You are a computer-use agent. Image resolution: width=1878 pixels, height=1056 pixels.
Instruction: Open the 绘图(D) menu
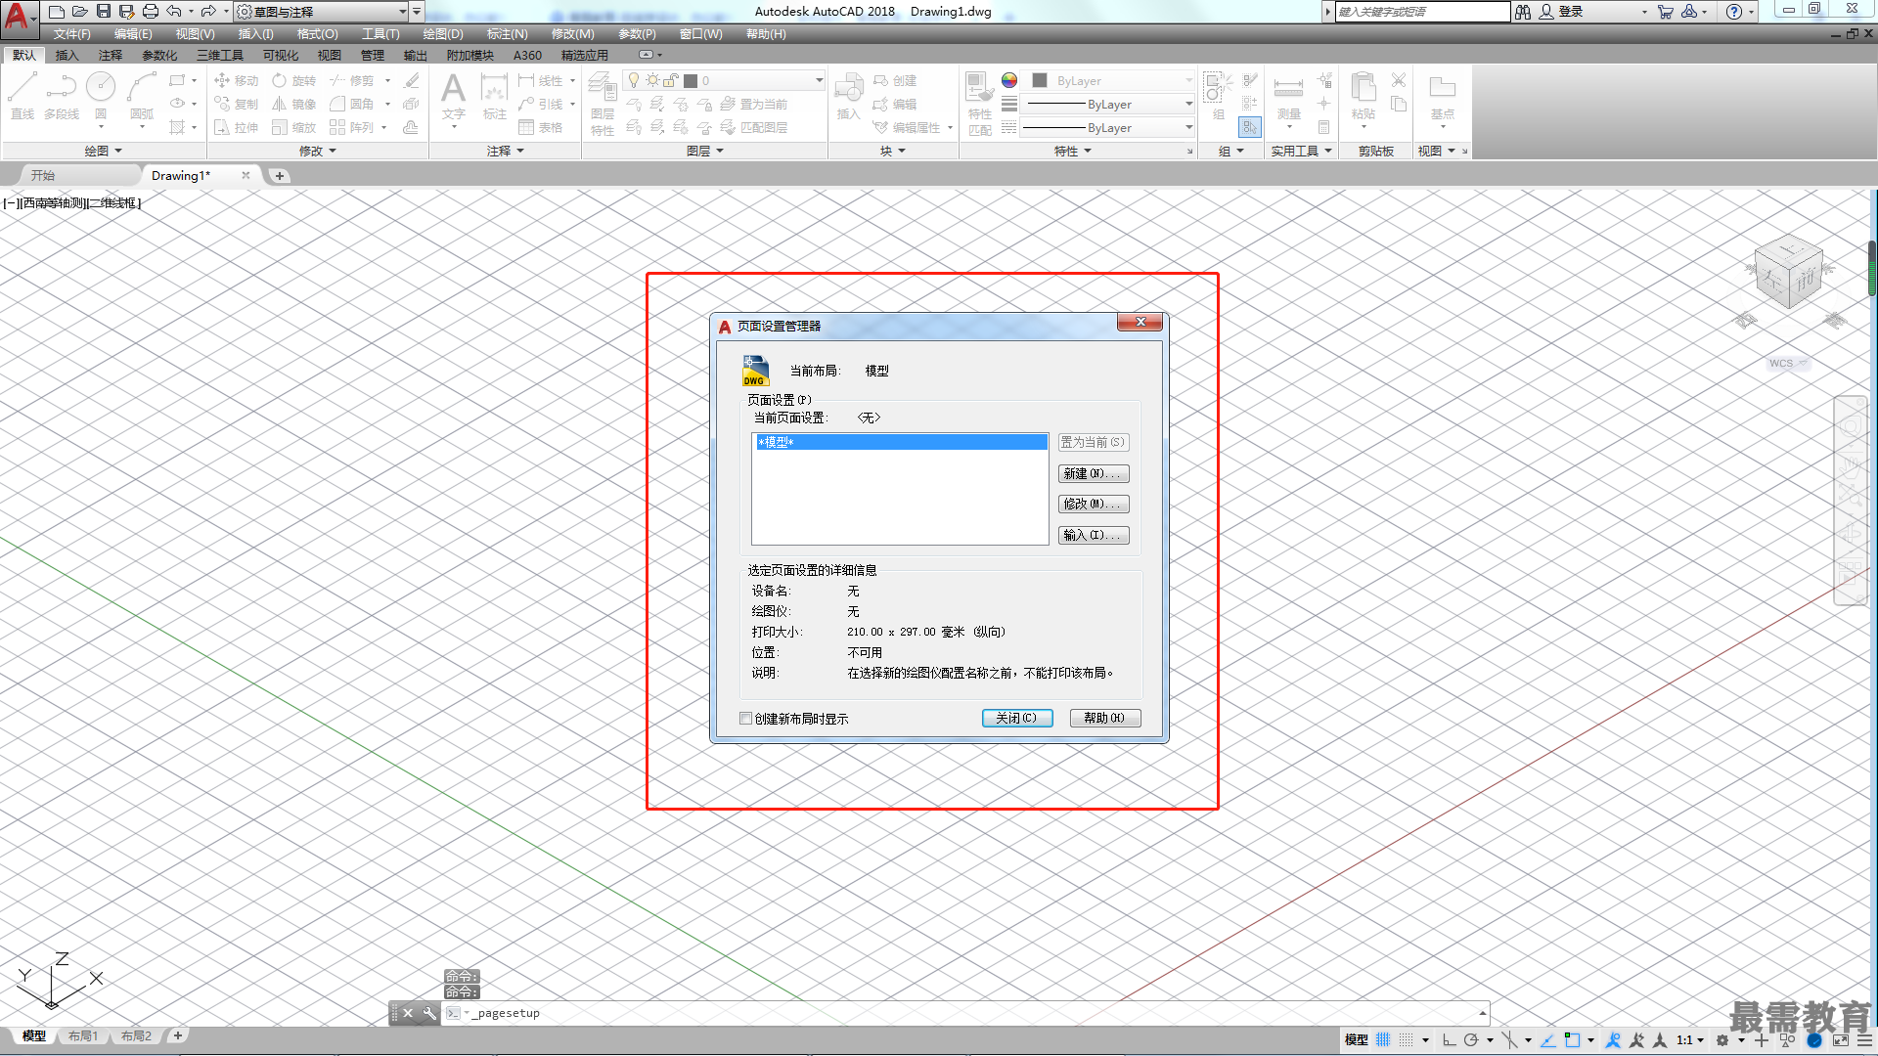443,34
